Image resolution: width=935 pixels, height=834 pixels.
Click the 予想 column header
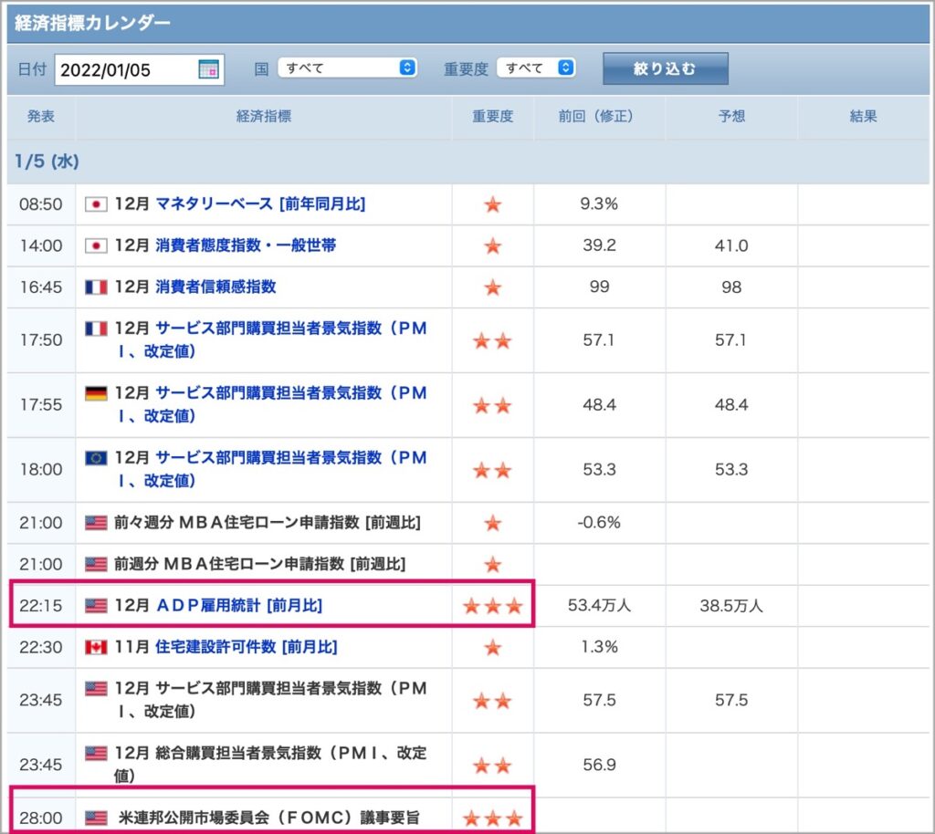(731, 116)
